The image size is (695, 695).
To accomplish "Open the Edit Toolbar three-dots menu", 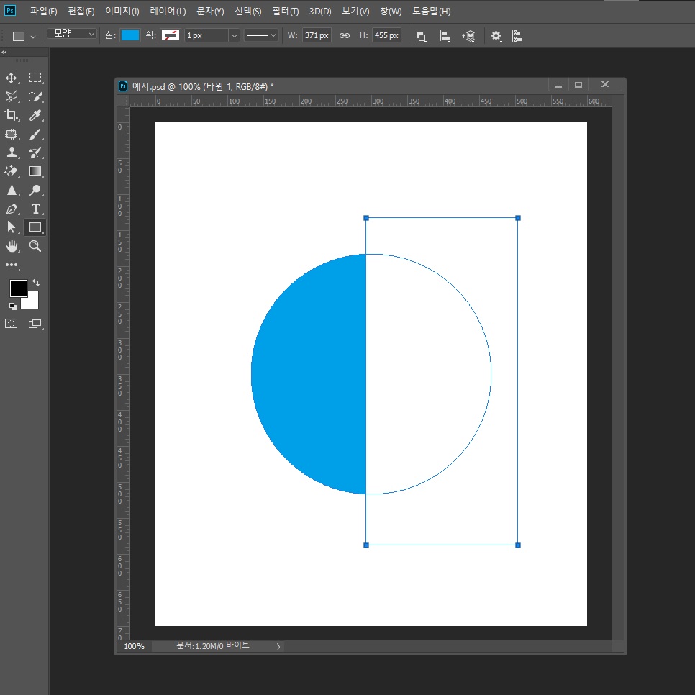I will [12, 265].
